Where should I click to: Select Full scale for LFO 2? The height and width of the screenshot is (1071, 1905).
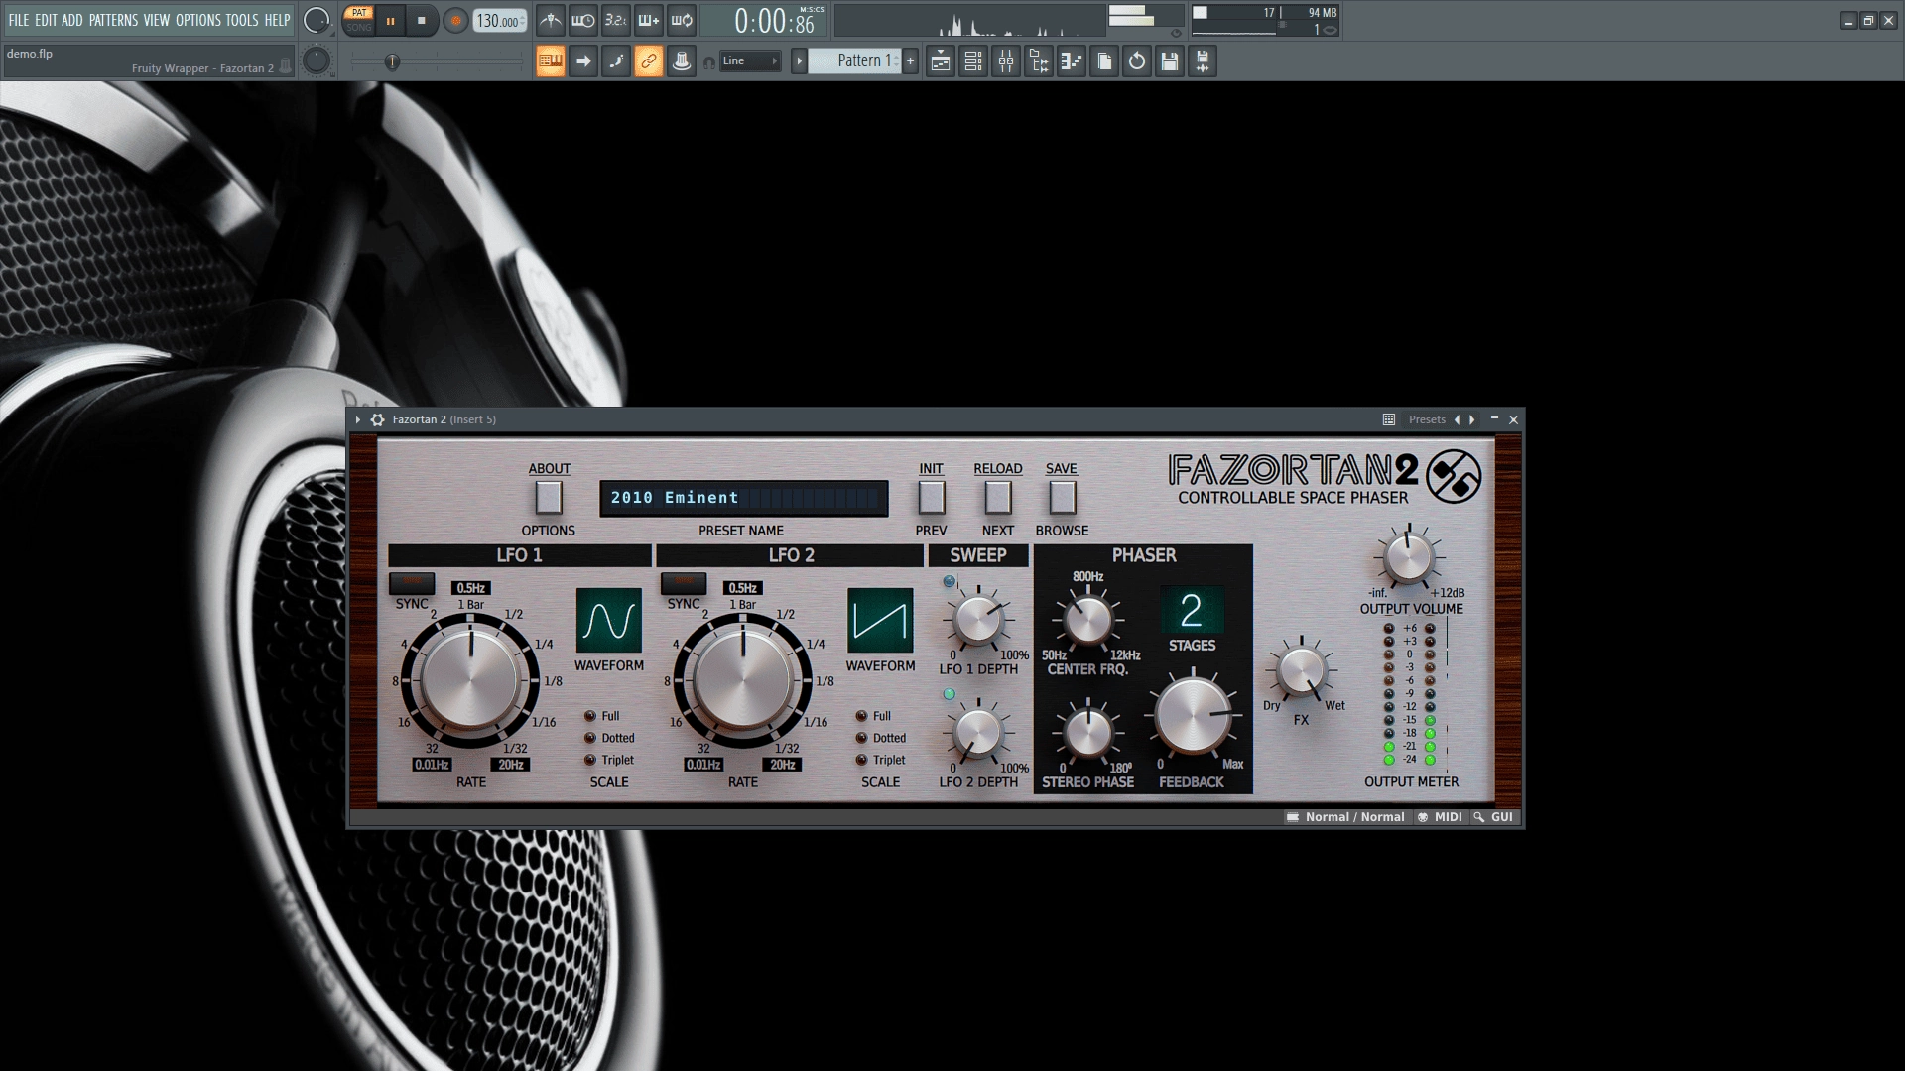[x=862, y=716]
